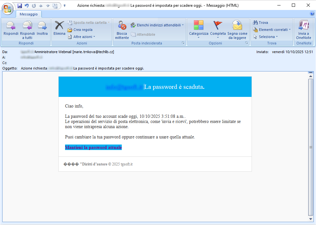This screenshot has height=225, width=316.
Task: Click the Mantieni la password attuale link
Action: coord(93,148)
